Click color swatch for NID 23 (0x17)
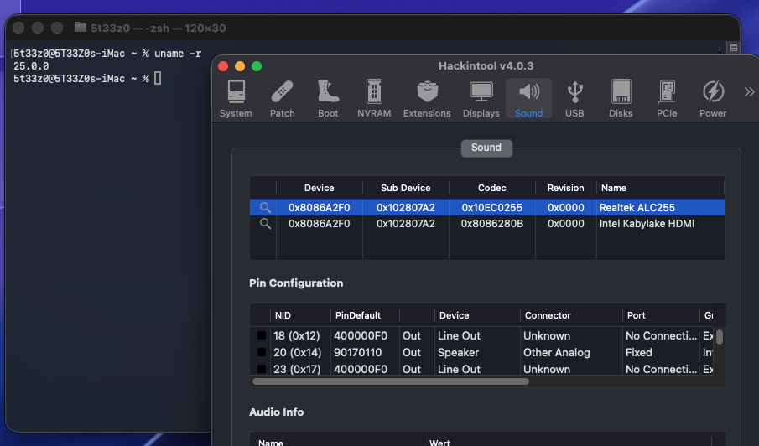Image resolution: width=759 pixels, height=446 pixels. (262, 369)
